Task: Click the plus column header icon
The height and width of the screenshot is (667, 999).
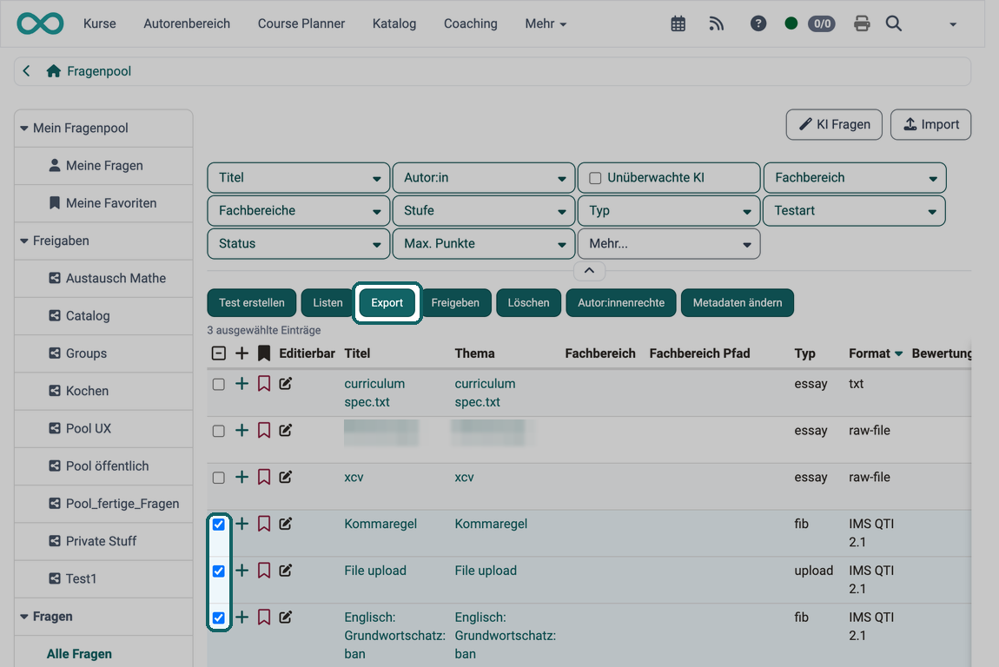Action: pyautogui.click(x=241, y=353)
